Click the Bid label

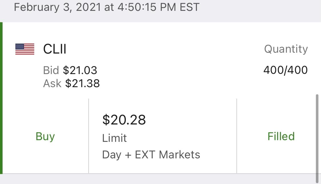[51, 70]
